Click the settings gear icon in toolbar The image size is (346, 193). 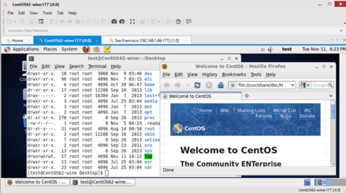pos(168,22)
